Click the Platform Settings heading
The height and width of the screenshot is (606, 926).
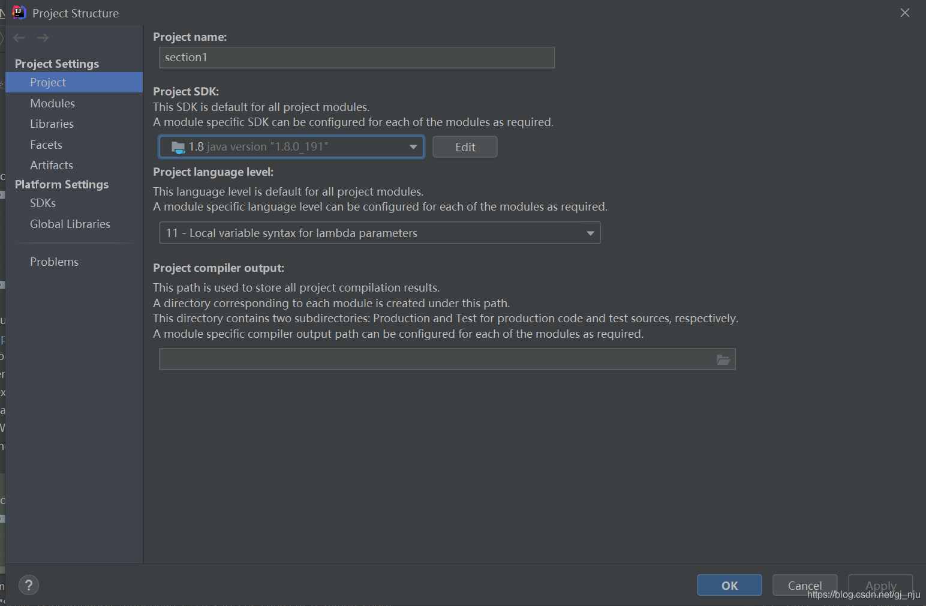(62, 184)
